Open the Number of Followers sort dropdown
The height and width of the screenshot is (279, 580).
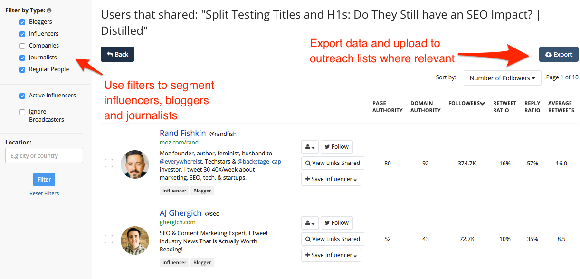click(502, 78)
